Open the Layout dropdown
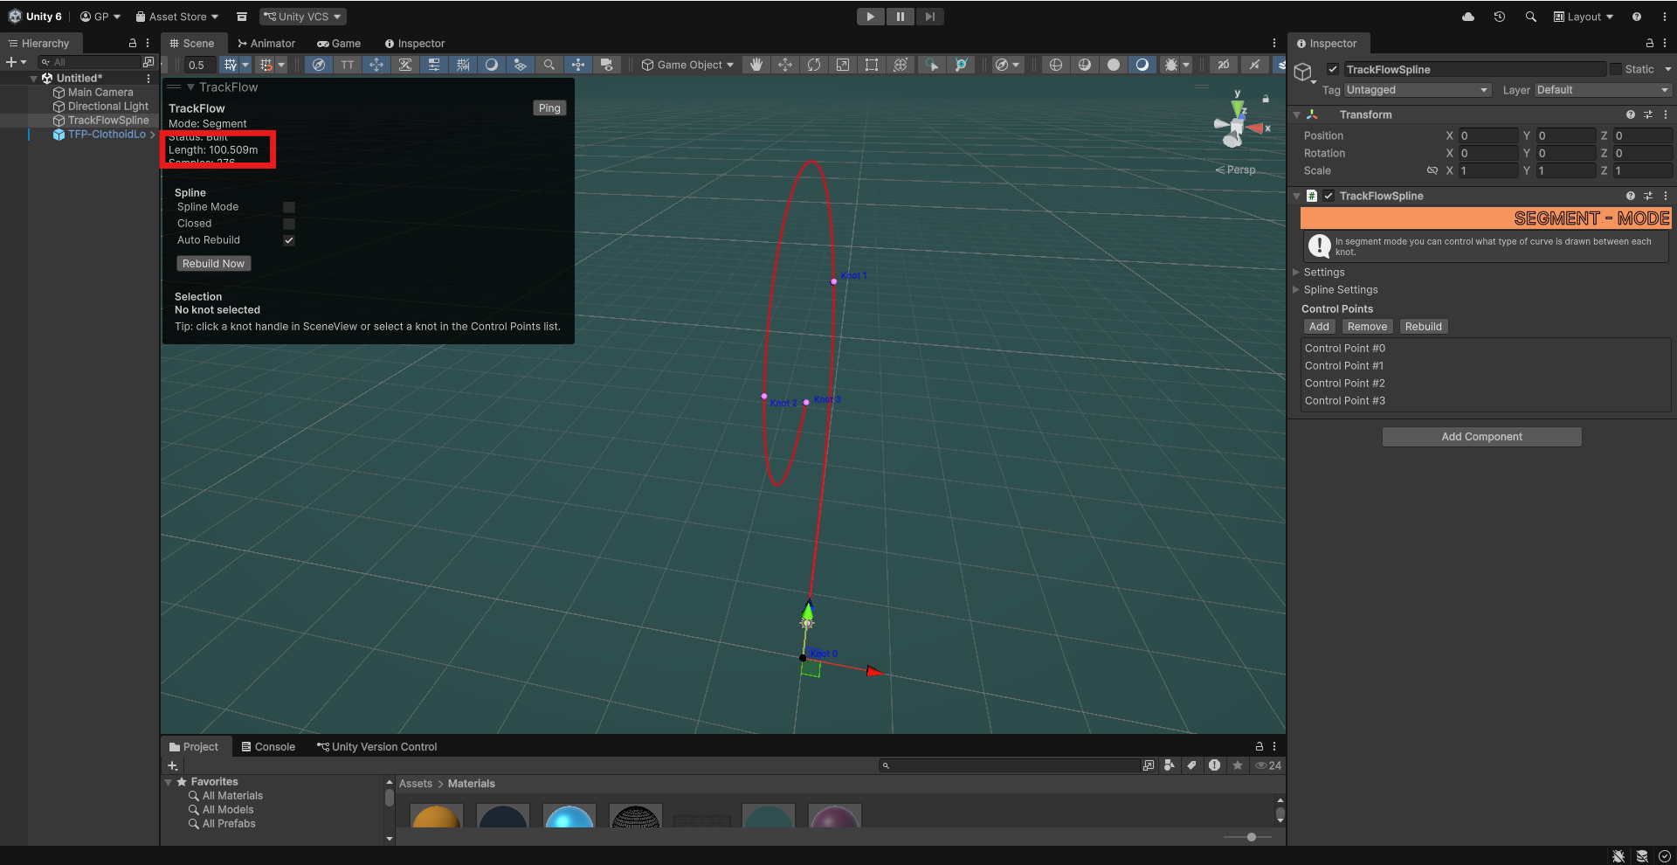The width and height of the screenshot is (1677, 865). pos(1584,17)
